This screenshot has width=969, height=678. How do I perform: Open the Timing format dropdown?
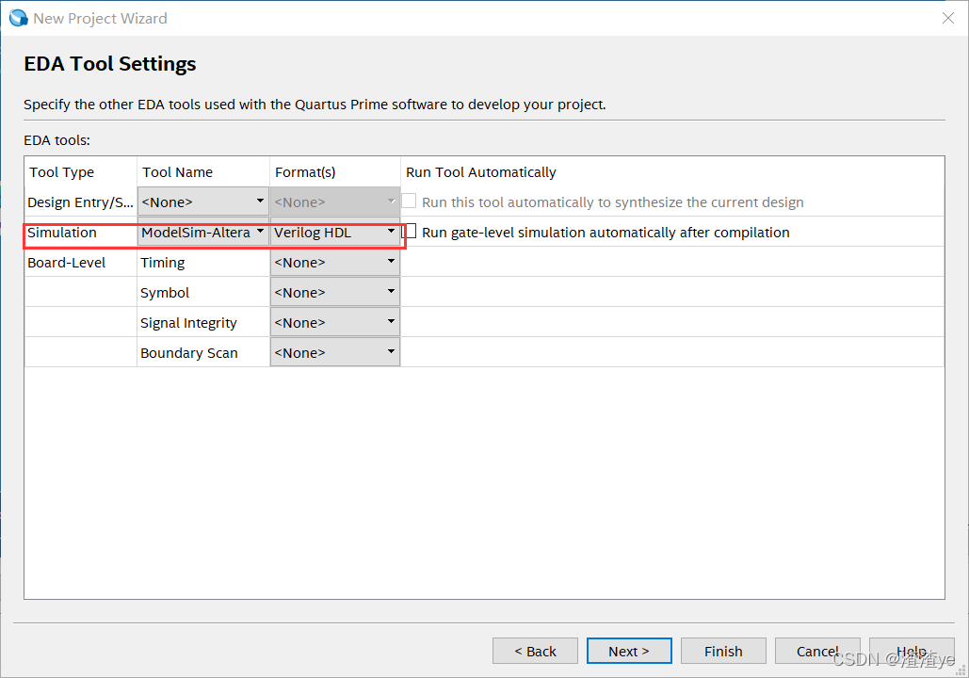(x=335, y=262)
